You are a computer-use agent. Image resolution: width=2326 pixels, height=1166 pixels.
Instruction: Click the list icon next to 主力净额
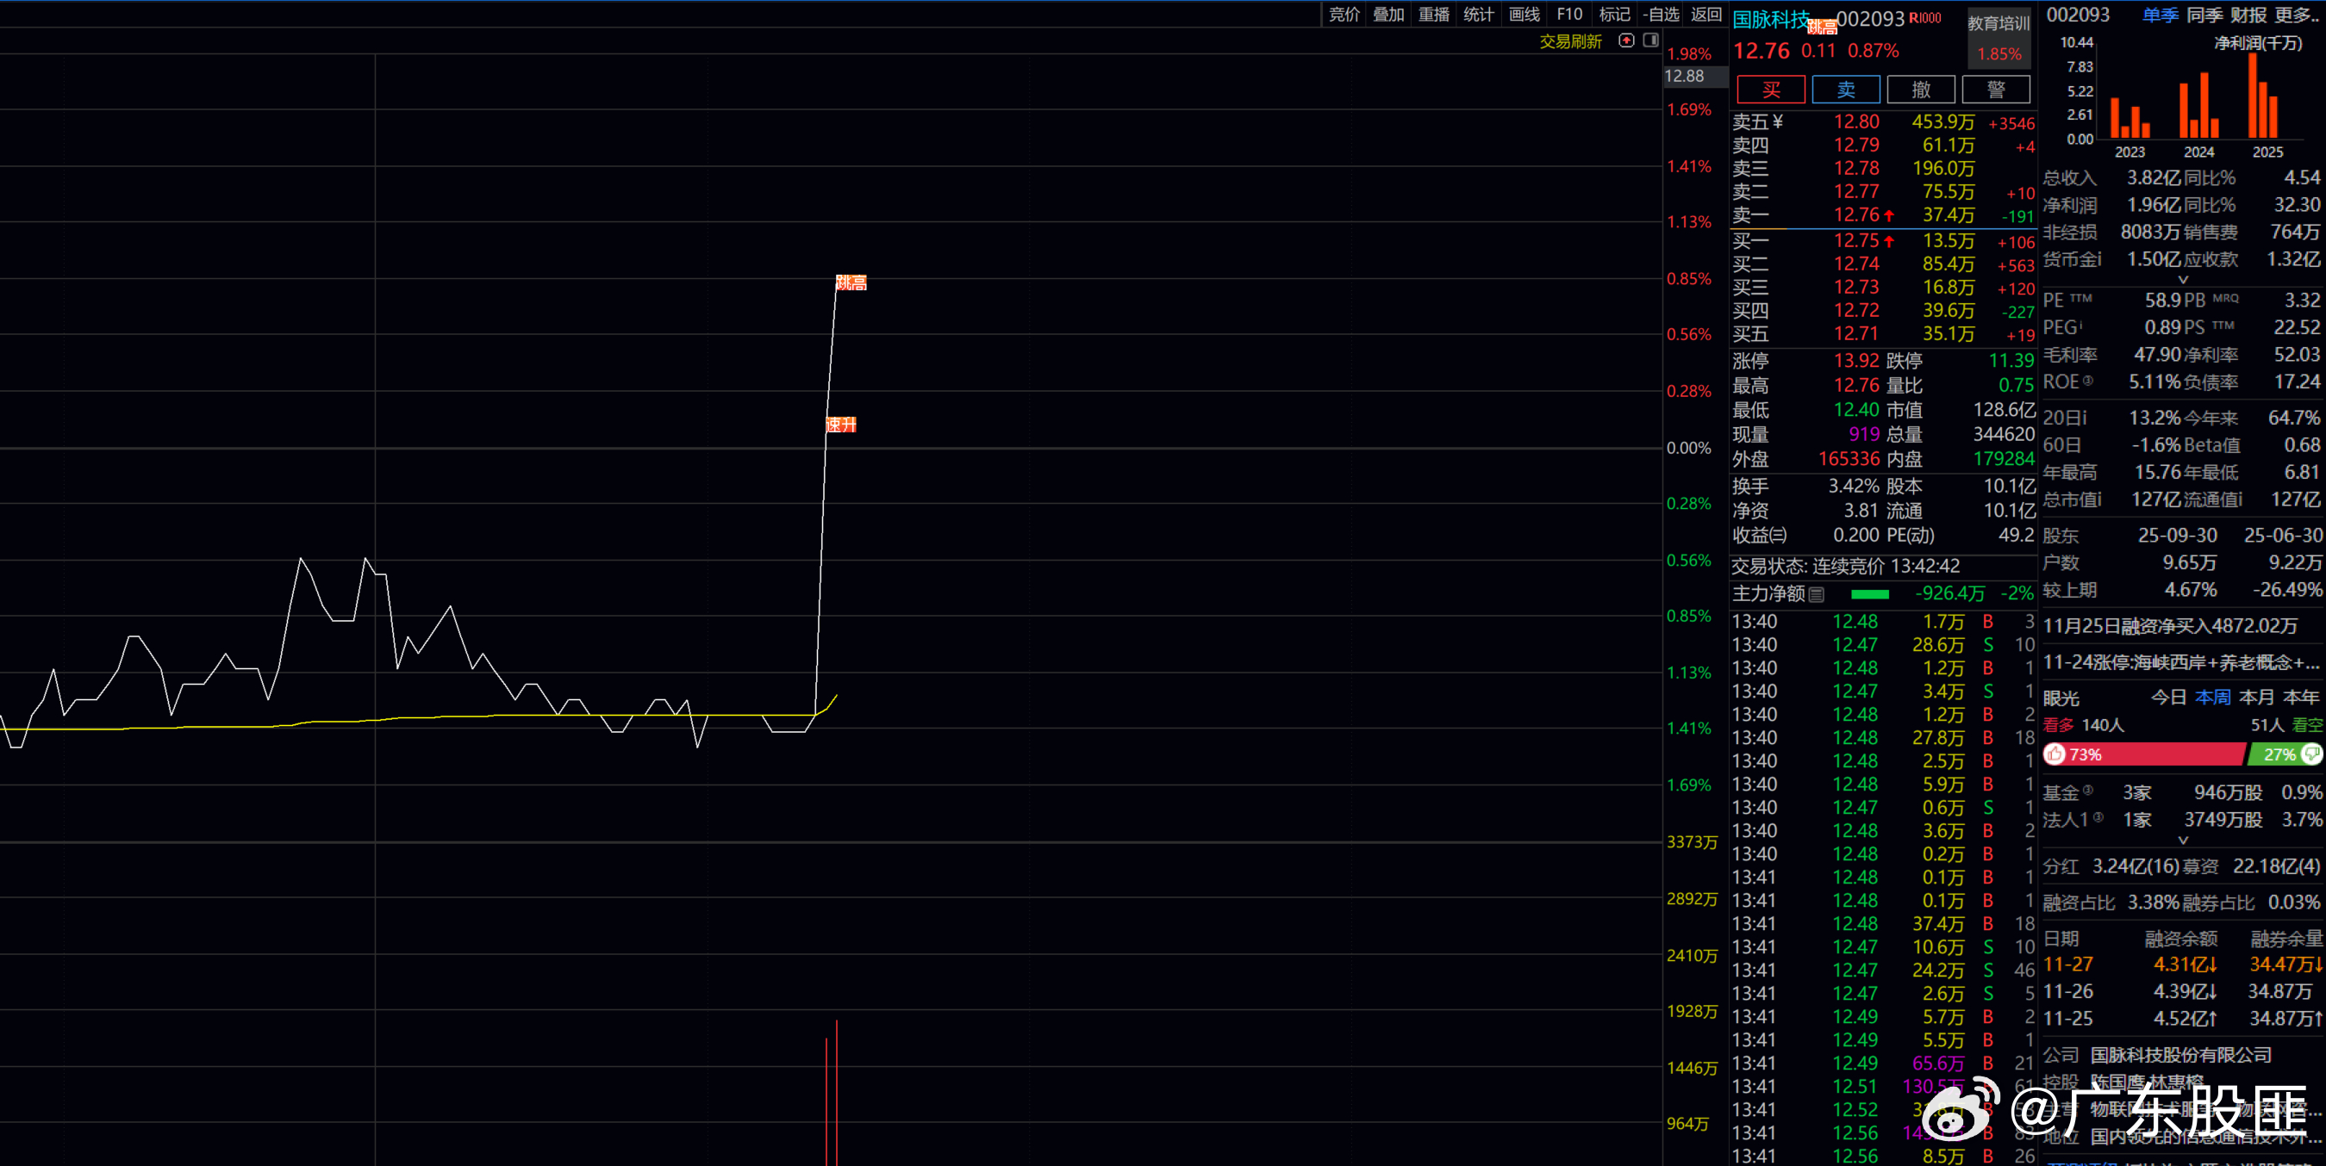pyautogui.click(x=1817, y=594)
